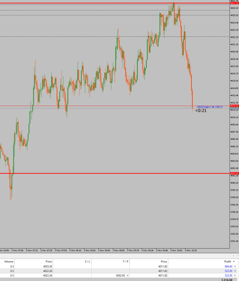The width and height of the screenshot is (239, 281).
Task: Click the left scroll arrow above the trade table
Action: pyautogui.click(x=234, y=255)
